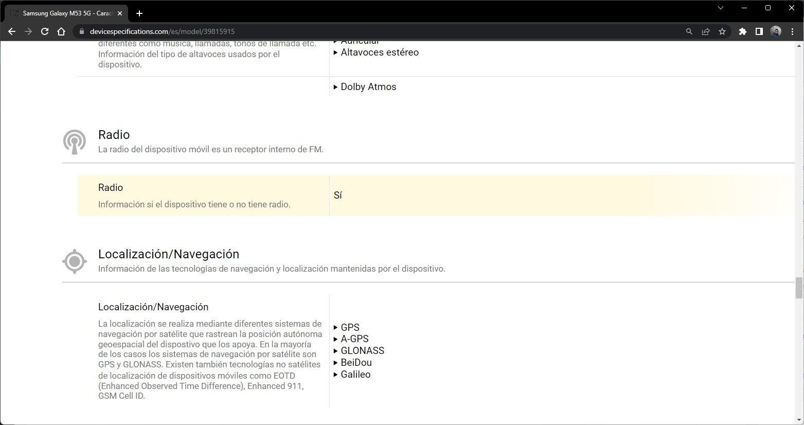The height and width of the screenshot is (425, 804).
Task: Click the Localización/Navegación section heading
Action: pyautogui.click(x=169, y=254)
